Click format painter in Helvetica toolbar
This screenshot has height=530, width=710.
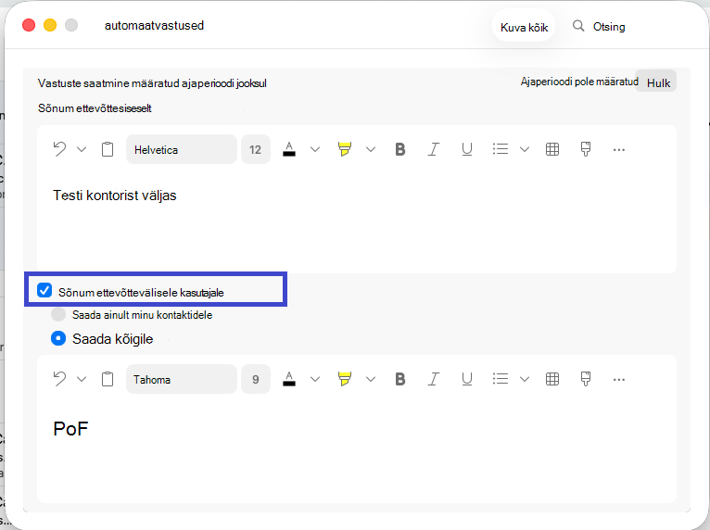[586, 149]
